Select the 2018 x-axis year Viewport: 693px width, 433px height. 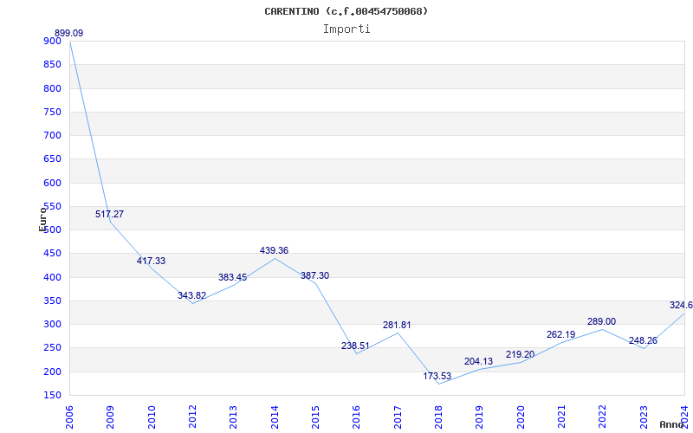point(438,417)
